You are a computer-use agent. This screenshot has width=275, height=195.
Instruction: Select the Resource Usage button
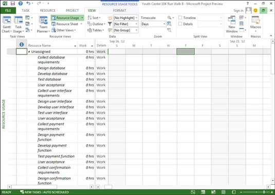coord(67,17)
